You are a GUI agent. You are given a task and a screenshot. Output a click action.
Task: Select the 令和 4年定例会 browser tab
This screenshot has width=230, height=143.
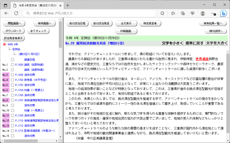coord(37,6)
